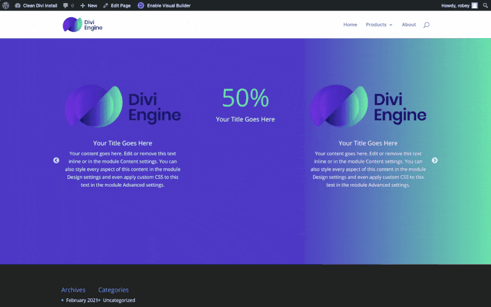Click left slide 'Your Title Goes Here' heading
Image resolution: width=491 pixels, height=307 pixels.
(122, 143)
